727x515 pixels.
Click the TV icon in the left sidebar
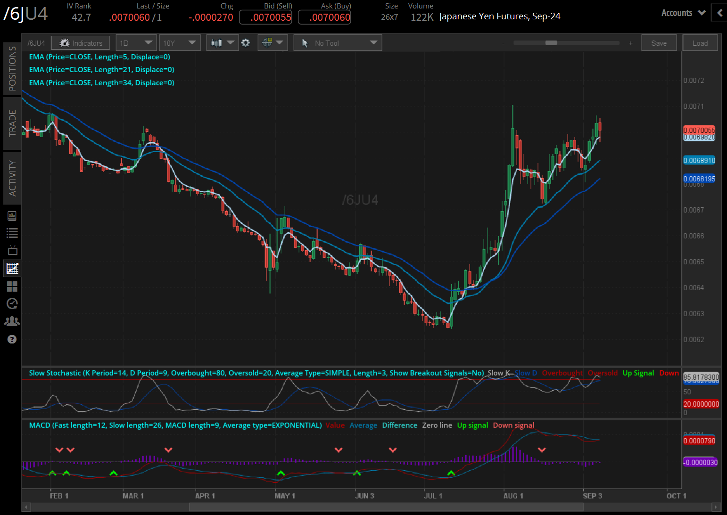[x=12, y=251]
